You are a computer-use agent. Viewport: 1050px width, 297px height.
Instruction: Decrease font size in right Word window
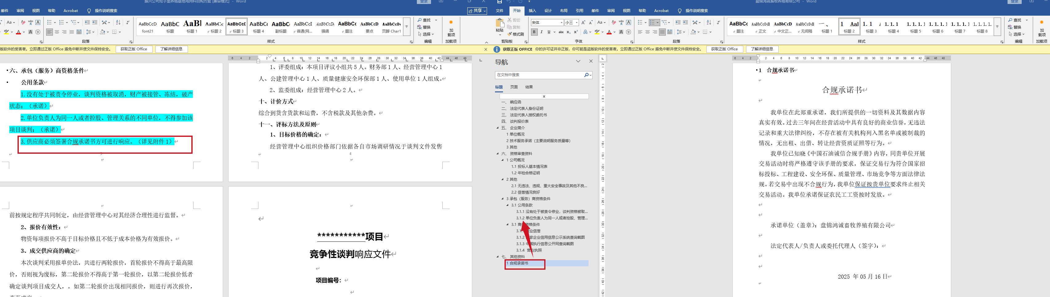[x=591, y=22]
